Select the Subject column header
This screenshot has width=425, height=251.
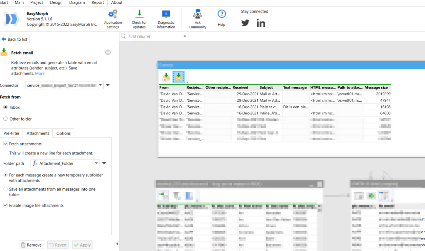(x=271, y=87)
